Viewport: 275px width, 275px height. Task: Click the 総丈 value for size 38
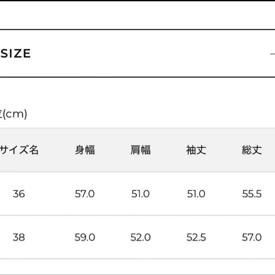click(x=252, y=238)
